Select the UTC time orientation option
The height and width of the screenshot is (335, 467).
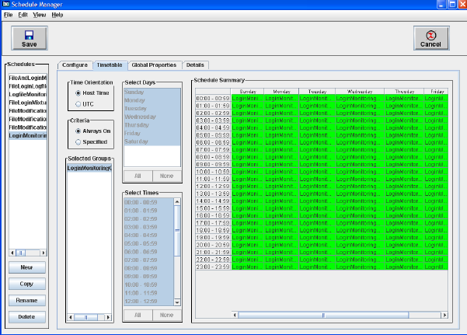[78, 103]
